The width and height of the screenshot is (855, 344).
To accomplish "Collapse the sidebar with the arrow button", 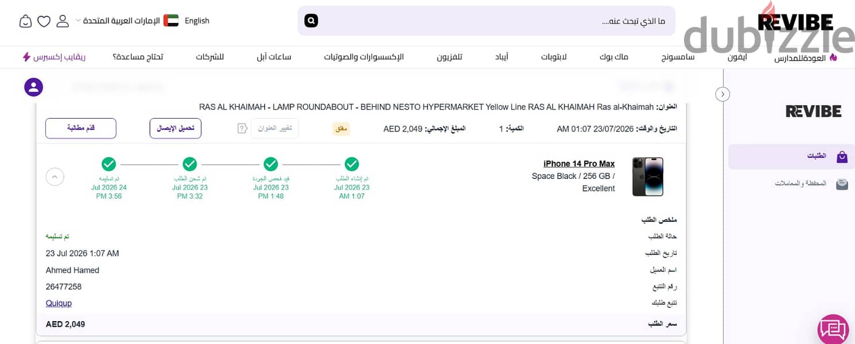I will 723,94.
